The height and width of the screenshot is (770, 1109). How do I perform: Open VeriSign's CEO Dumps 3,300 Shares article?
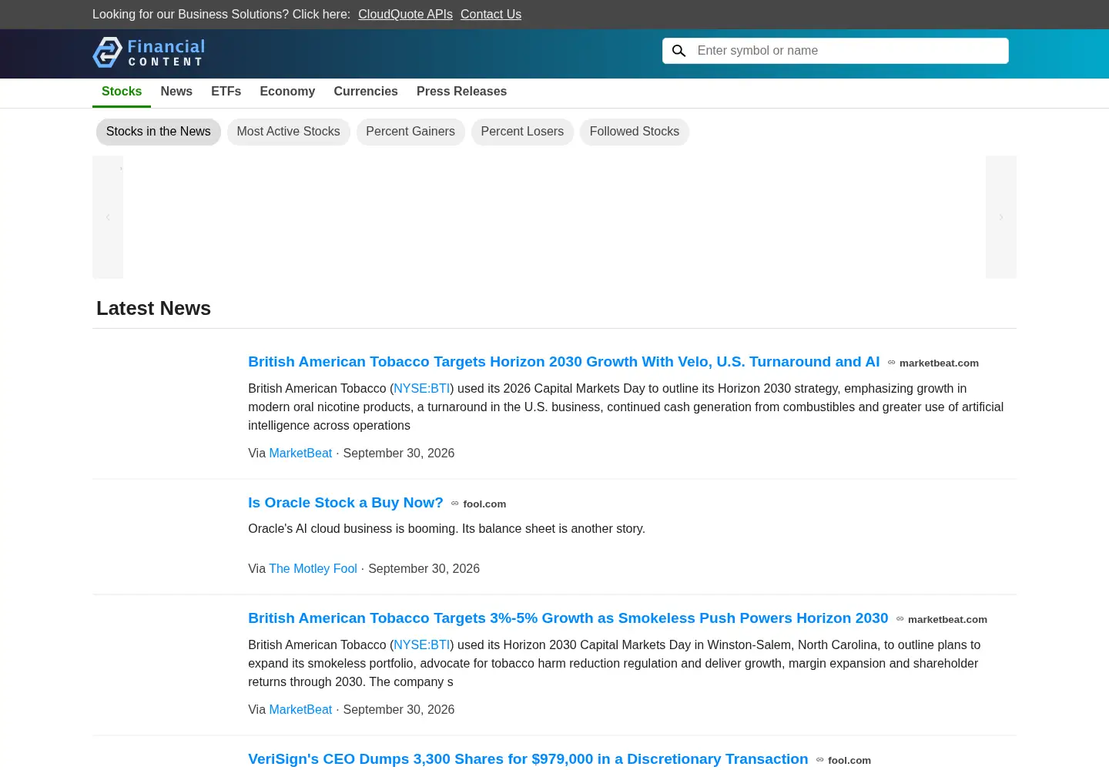(528, 759)
